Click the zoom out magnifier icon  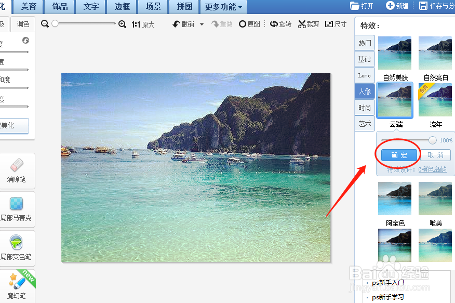click(45, 24)
